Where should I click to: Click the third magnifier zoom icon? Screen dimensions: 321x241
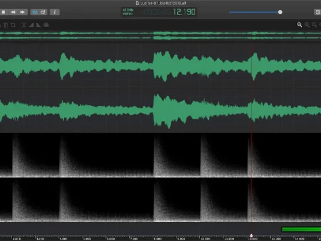tap(314, 25)
